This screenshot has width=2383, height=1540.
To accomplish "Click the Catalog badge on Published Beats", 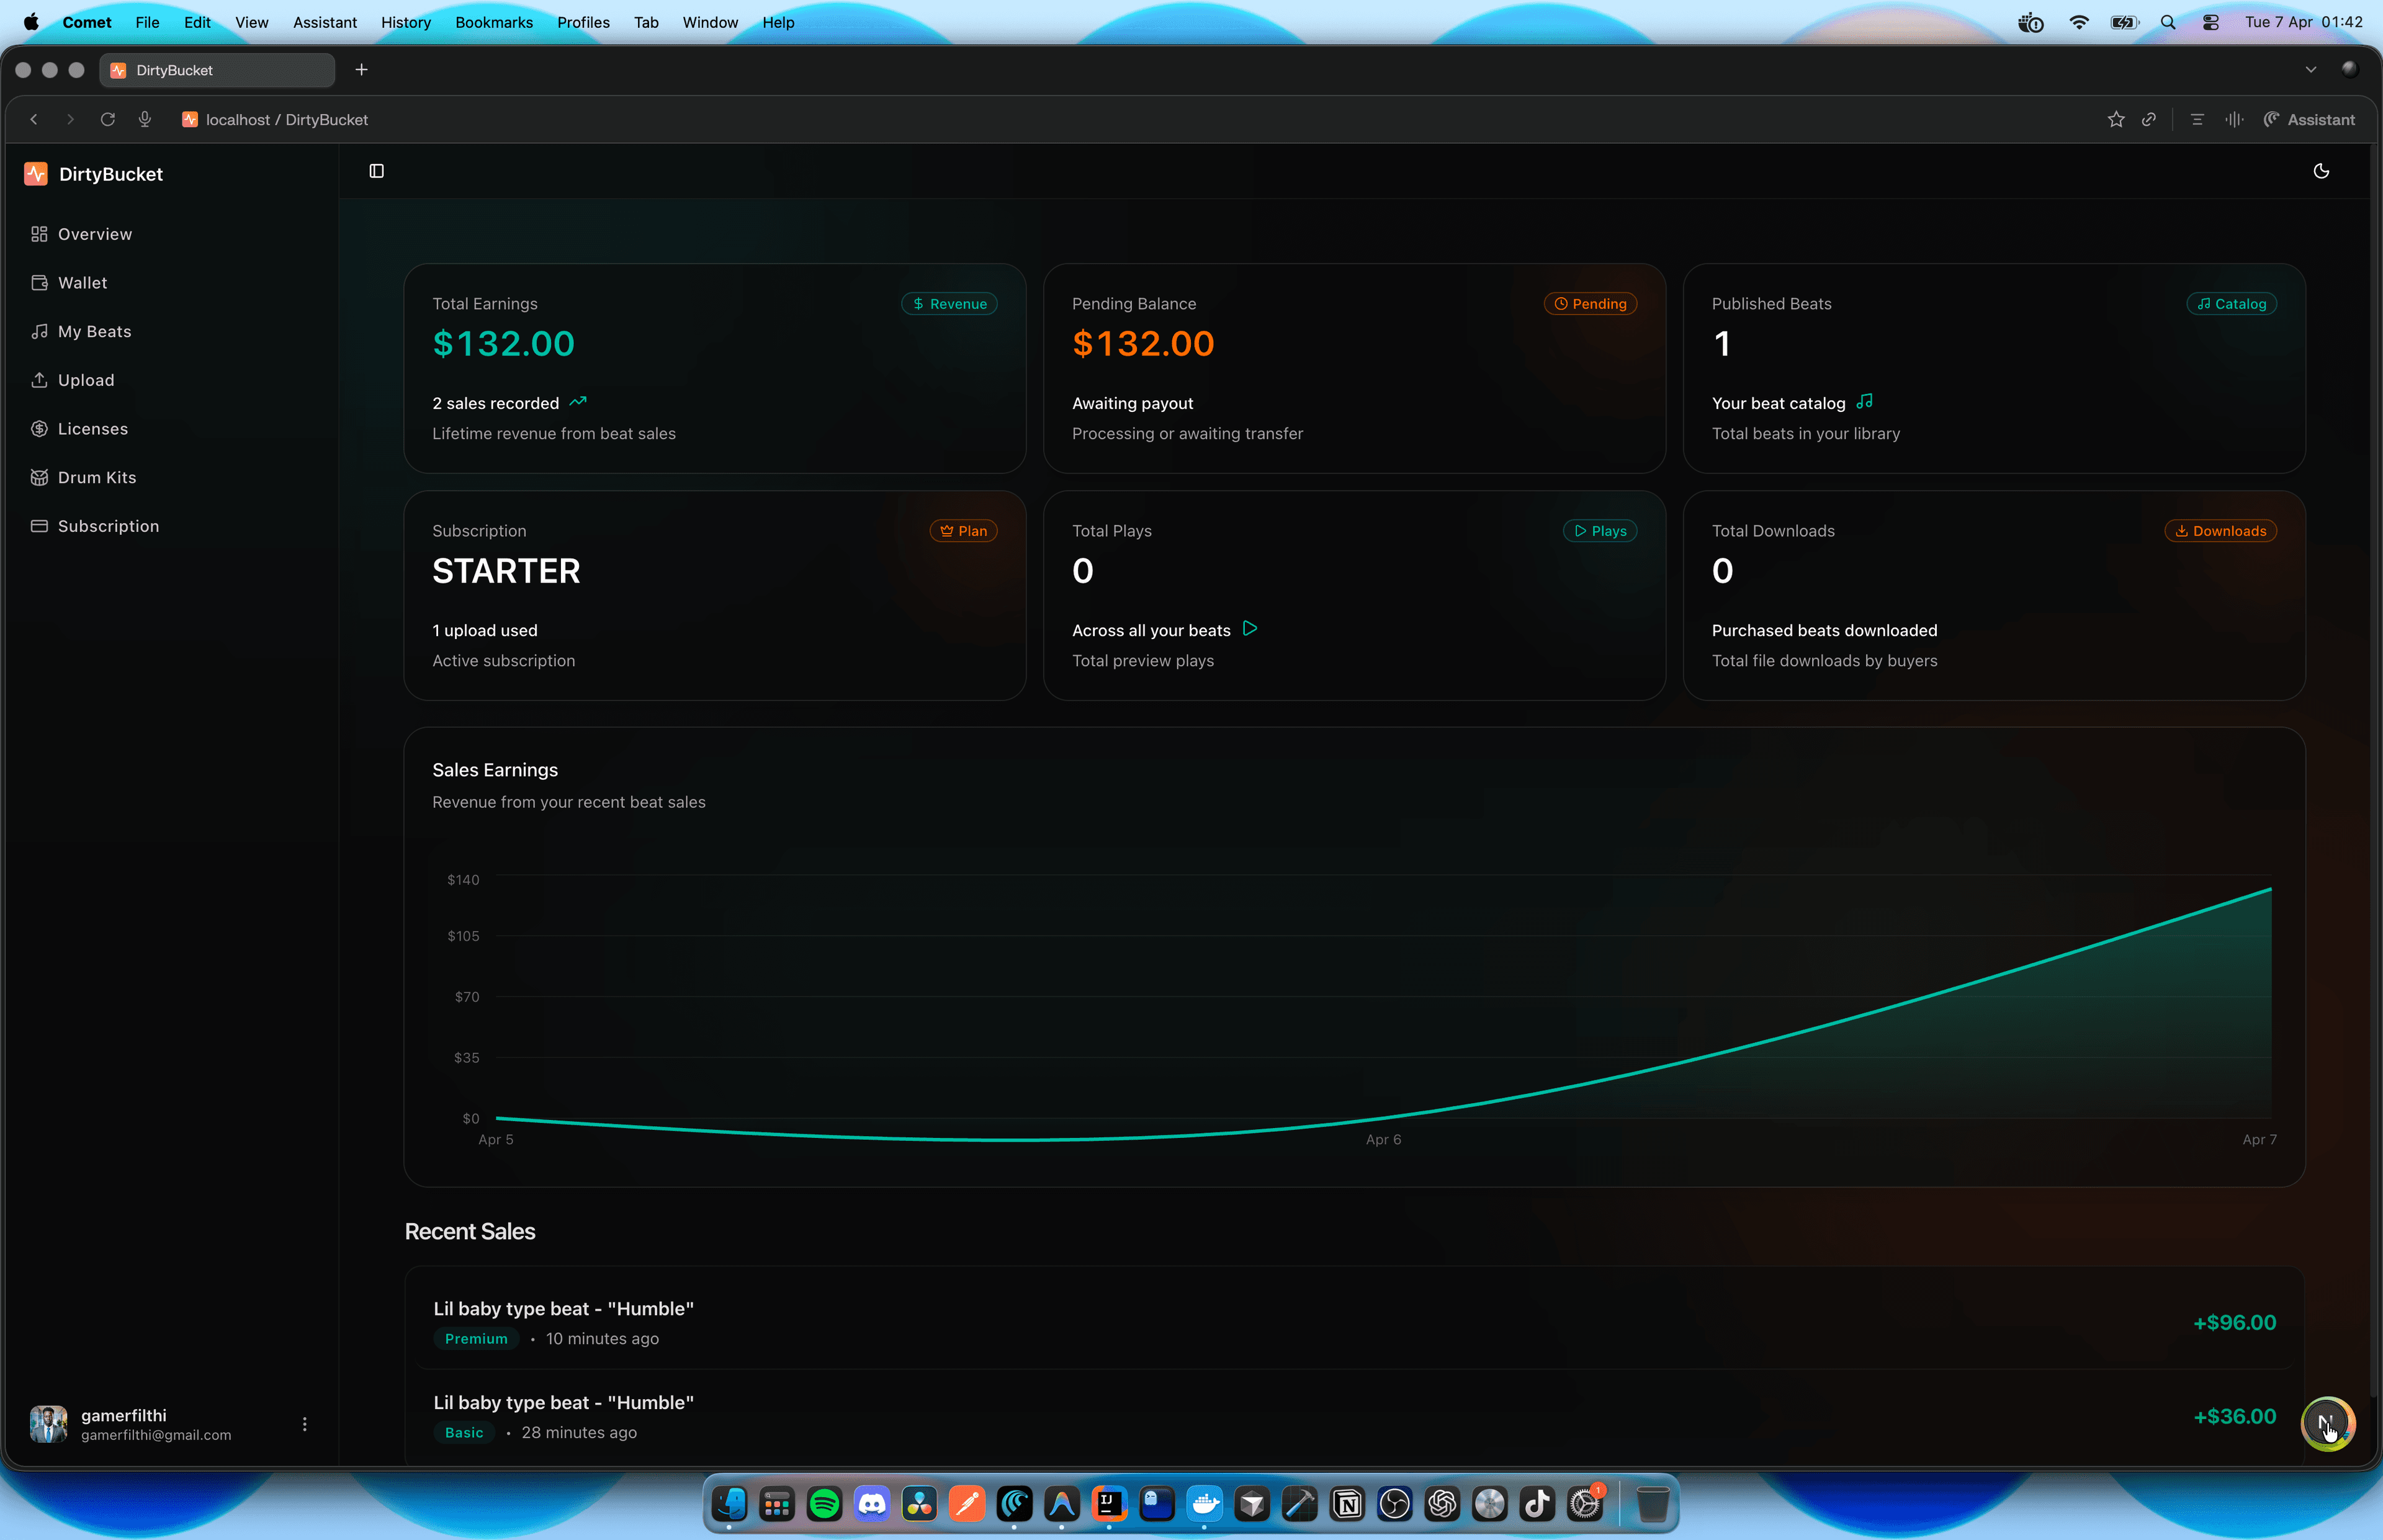I will click(x=2231, y=304).
